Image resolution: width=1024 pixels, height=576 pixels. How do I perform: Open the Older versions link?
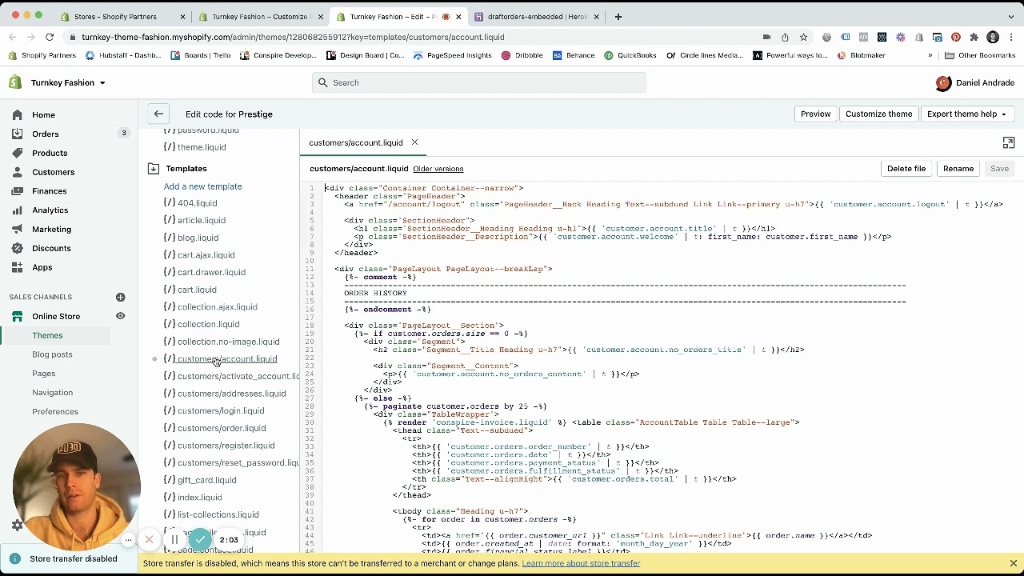click(438, 169)
